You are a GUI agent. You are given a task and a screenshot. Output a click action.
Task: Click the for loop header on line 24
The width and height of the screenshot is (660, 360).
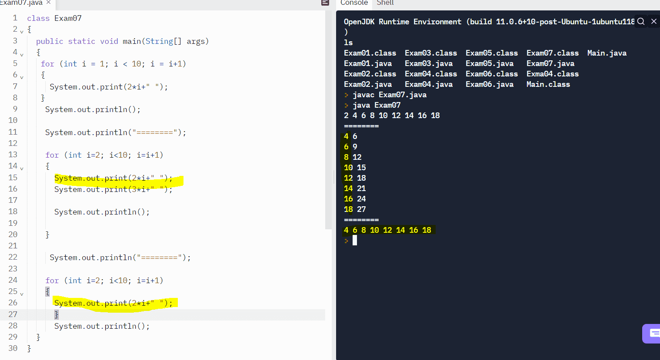tap(104, 281)
